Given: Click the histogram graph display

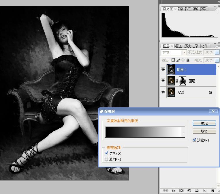Looking at the screenshot, I should click(x=190, y=25).
